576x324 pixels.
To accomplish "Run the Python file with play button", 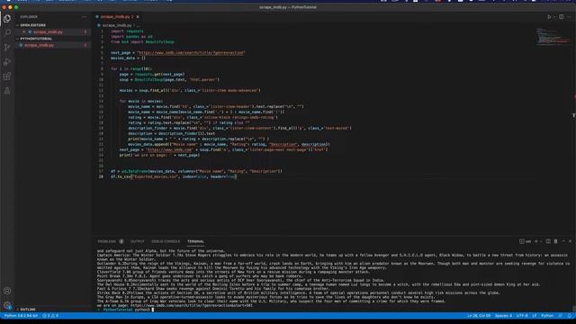I will [549, 17].
